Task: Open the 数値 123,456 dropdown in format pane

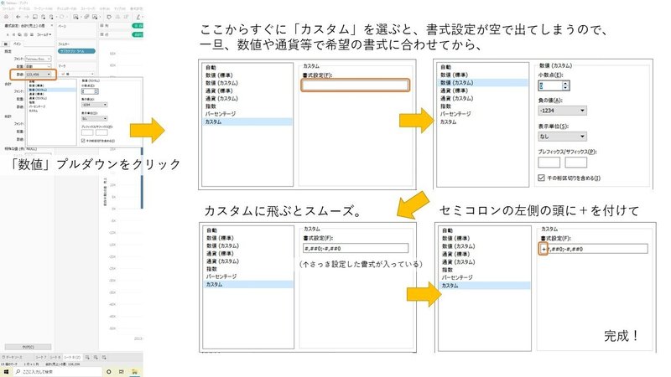Action: tap(38, 75)
